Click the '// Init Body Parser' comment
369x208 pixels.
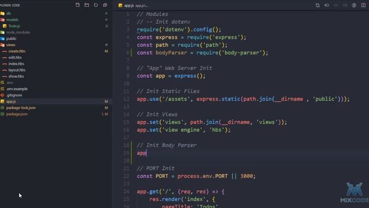point(167,145)
